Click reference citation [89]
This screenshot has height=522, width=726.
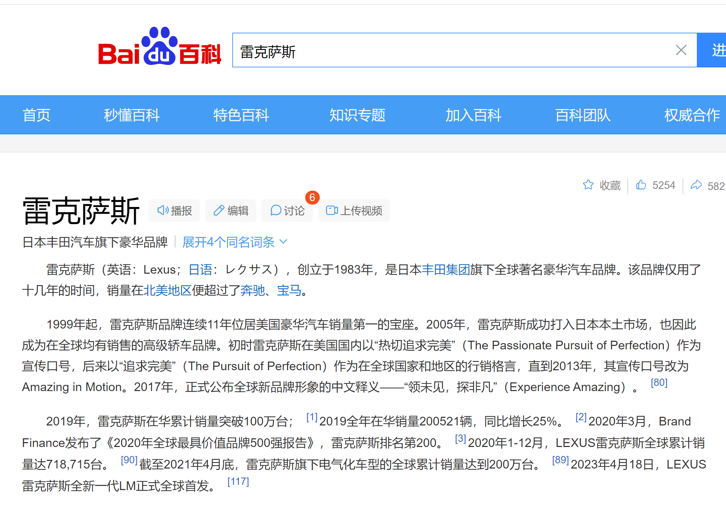tap(560, 460)
